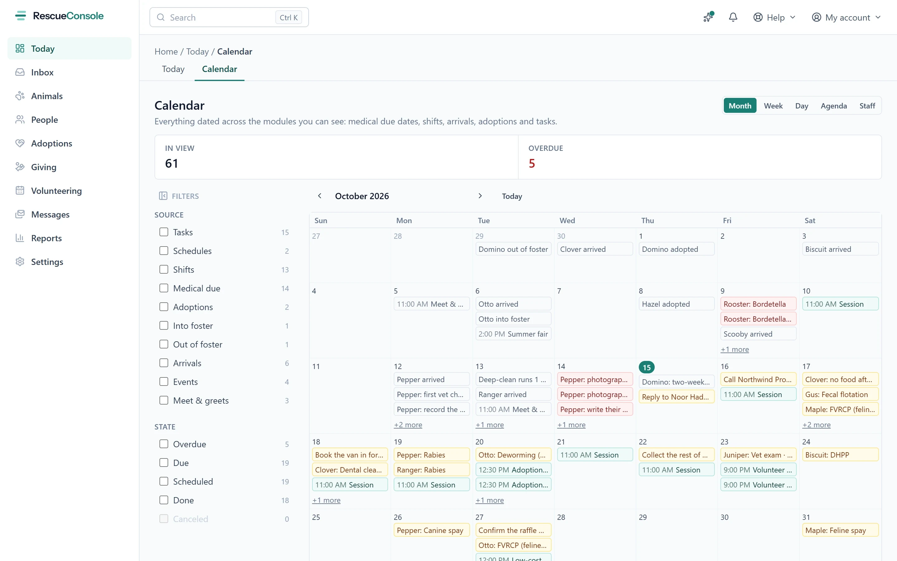Go to previous month arrow
The width and height of the screenshot is (897, 561).
tap(320, 196)
